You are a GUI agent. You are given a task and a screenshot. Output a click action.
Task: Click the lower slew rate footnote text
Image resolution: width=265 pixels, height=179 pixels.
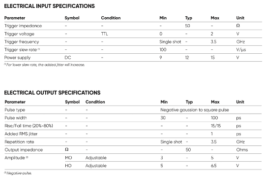point(44,65)
